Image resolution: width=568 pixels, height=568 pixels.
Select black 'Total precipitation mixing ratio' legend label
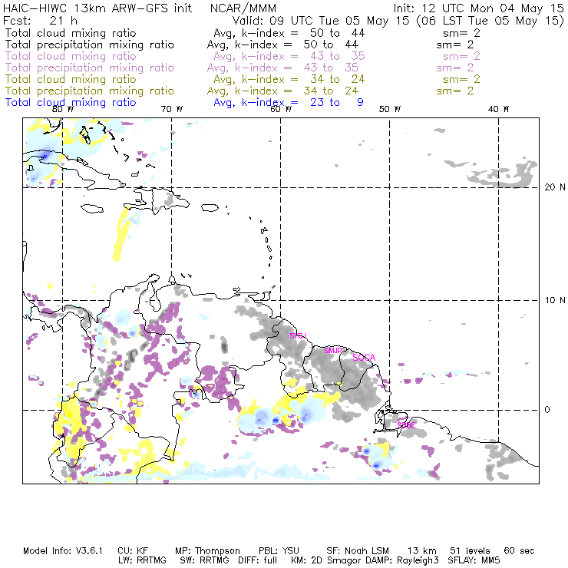(x=90, y=45)
